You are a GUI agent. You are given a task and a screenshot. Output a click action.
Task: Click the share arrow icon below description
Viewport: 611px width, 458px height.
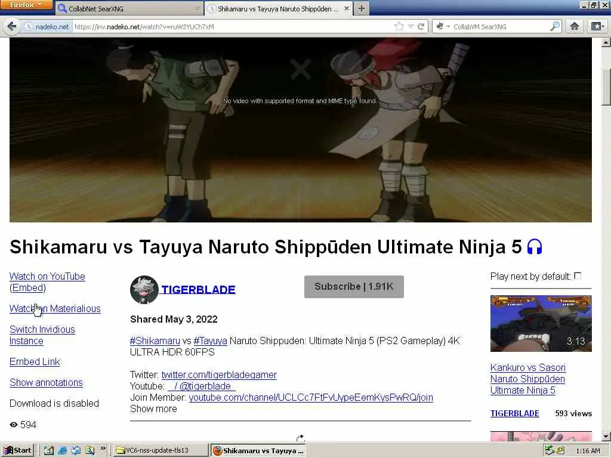coord(300,438)
